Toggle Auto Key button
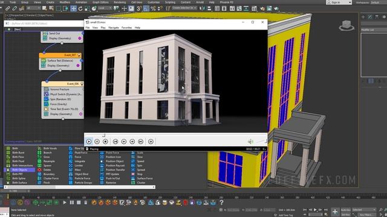387x217 pixels. point(345,210)
